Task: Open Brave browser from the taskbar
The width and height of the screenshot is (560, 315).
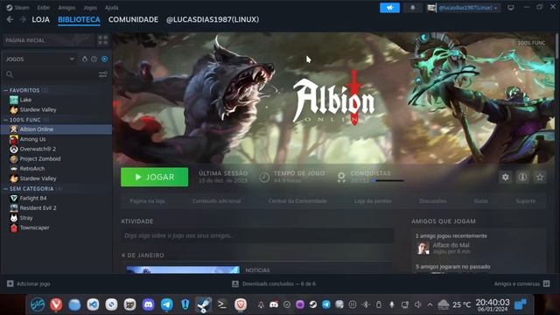Action: [x=241, y=304]
